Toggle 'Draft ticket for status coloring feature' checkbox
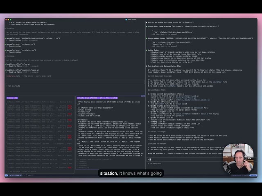This screenshot has width=262, height=196. click(10, 22)
